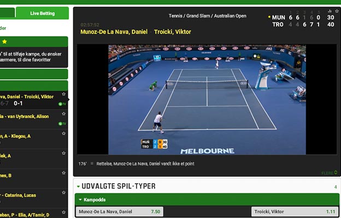Star the Daniel - Troicki, Viktor match

[x=64, y=94]
